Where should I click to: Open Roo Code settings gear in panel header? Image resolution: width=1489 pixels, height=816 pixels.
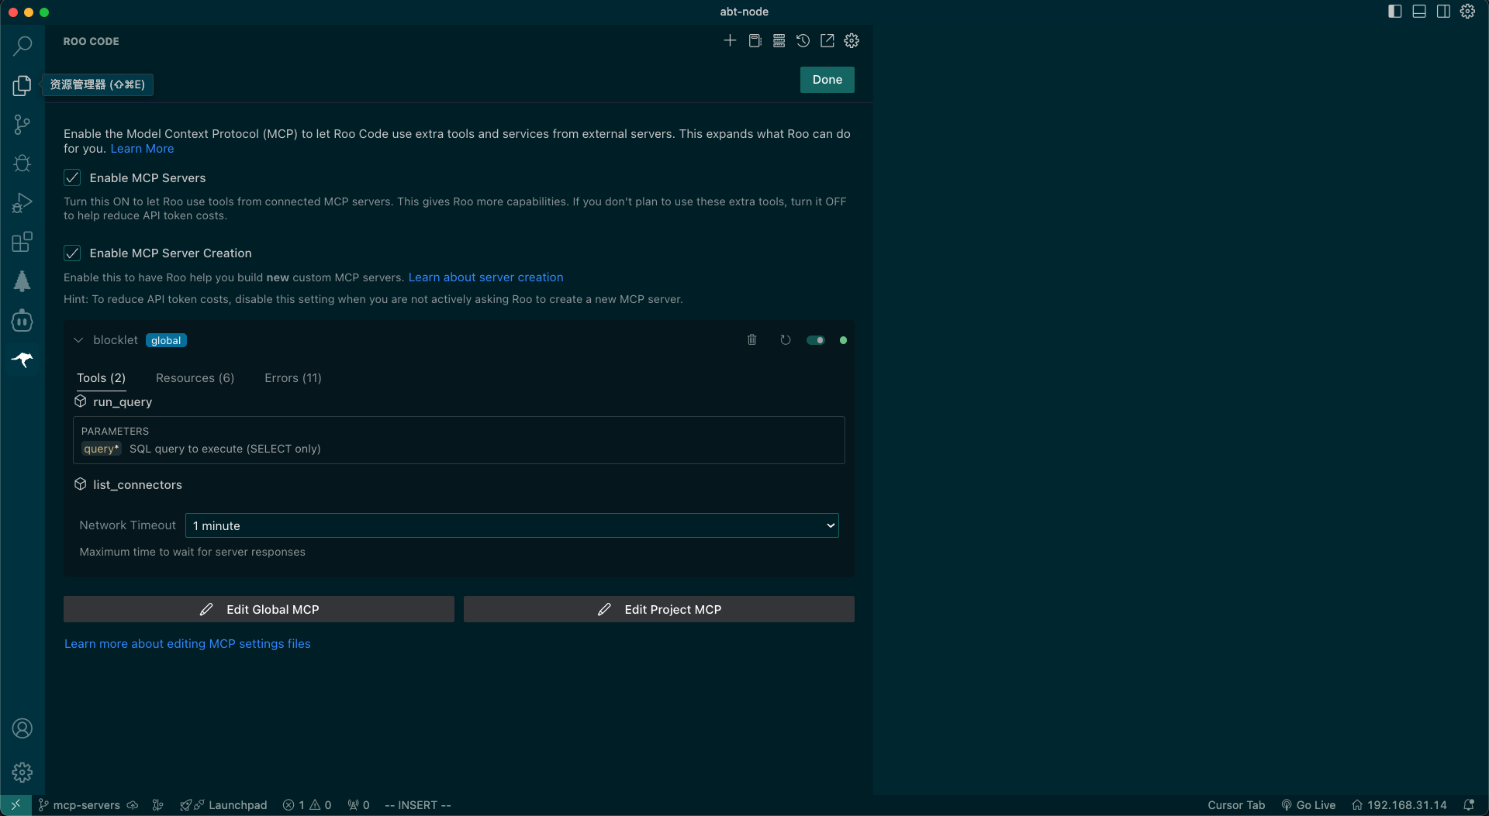pyautogui.click(x=852, y=41)
